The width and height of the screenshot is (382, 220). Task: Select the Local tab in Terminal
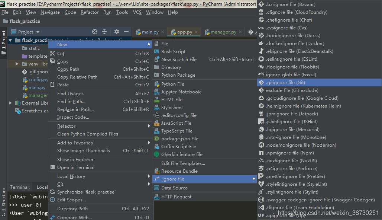42,187
